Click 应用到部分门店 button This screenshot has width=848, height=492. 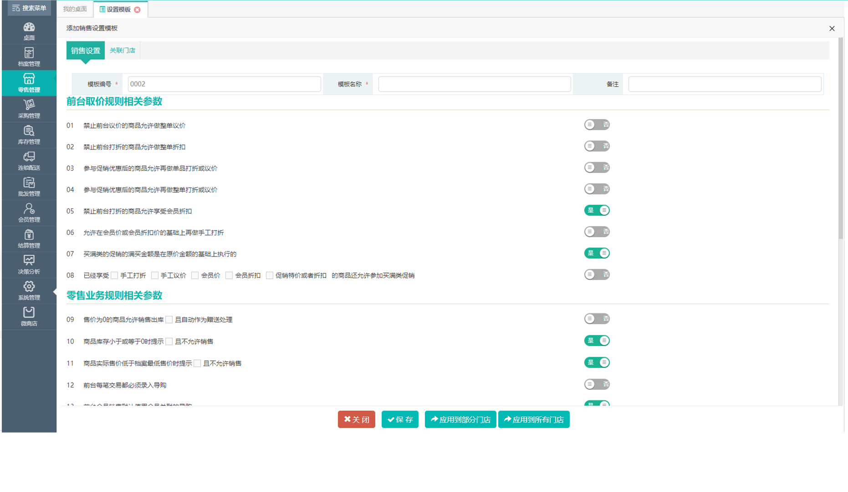pyautogui.click(x=460, y=419)
